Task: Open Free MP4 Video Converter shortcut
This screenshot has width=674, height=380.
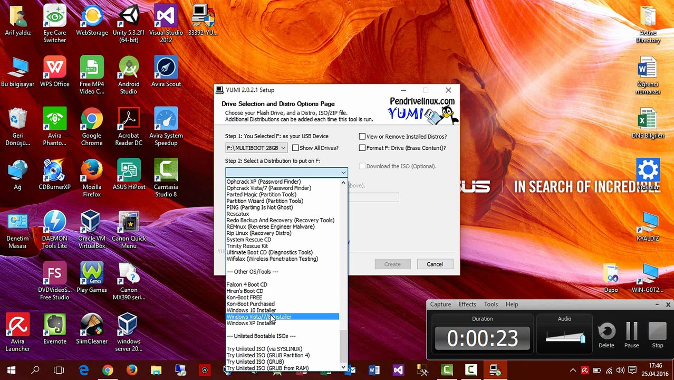Action: [x=92, y=75]
